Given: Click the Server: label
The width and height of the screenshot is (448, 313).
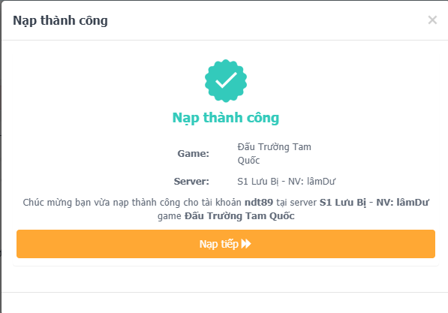Looking at the screenshot, I should click(191, 181).
